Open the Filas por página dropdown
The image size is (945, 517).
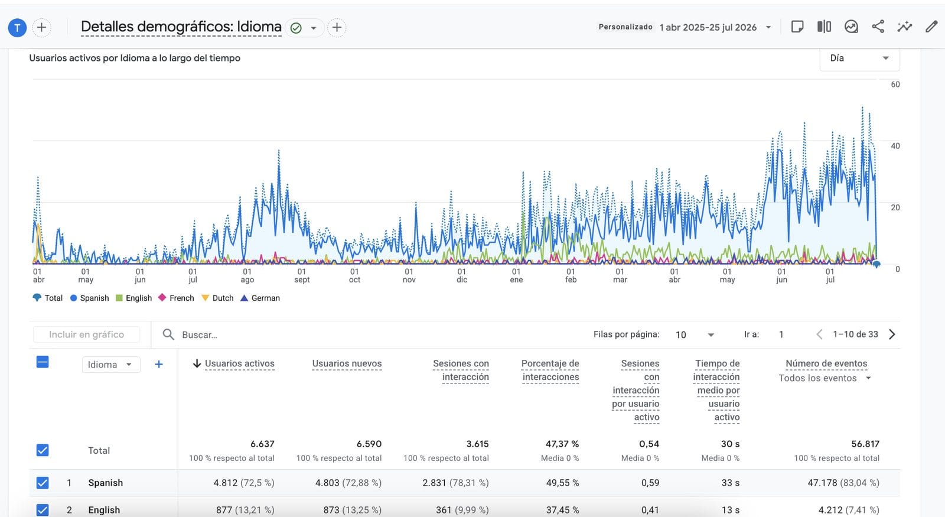click(695, 334)
